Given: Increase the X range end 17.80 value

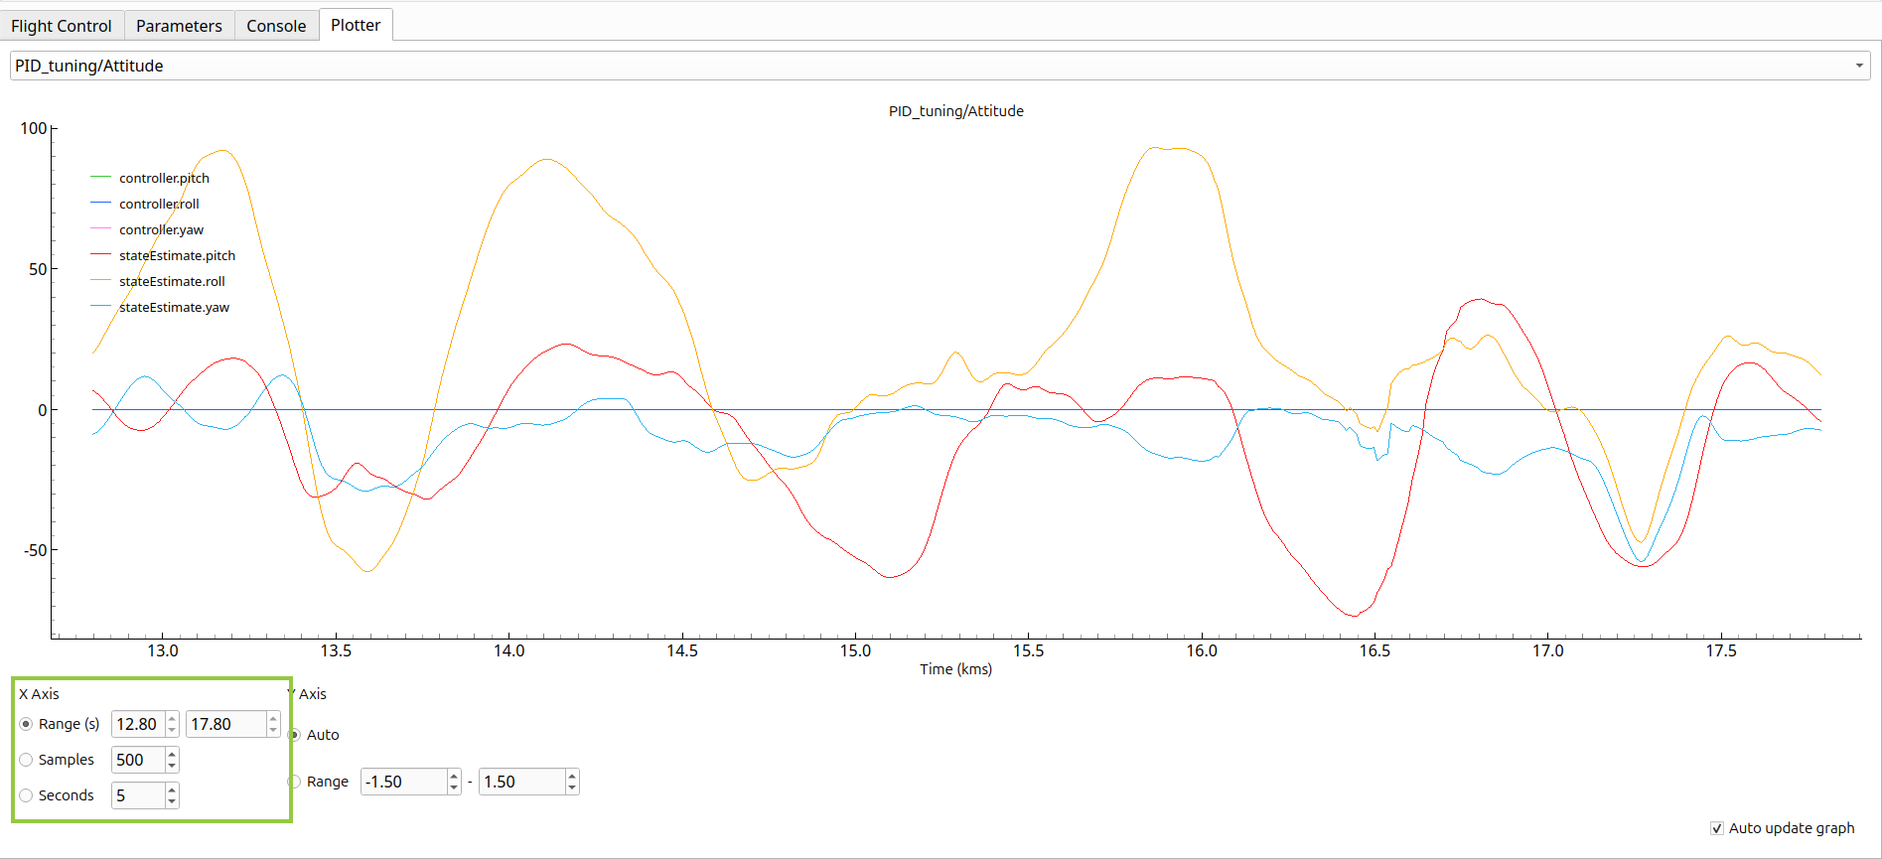Looking at the screenshot, I should (x=274, y=718).
